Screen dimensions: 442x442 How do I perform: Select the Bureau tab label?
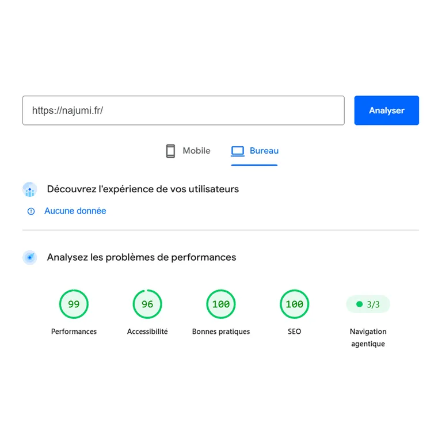[x=264, y=151]
